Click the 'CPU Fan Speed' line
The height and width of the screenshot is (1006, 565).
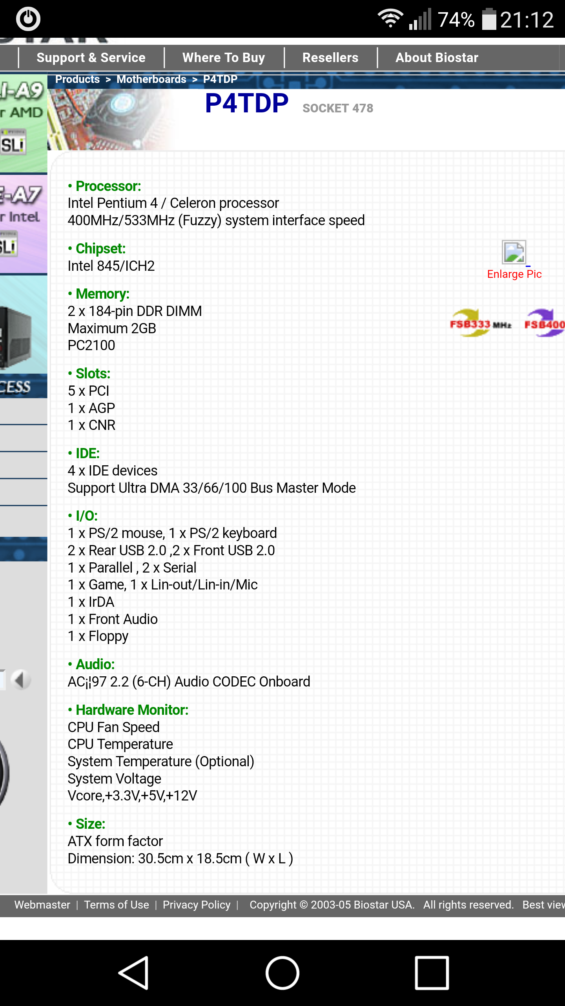pyautogui.click(x=113, y=727)
